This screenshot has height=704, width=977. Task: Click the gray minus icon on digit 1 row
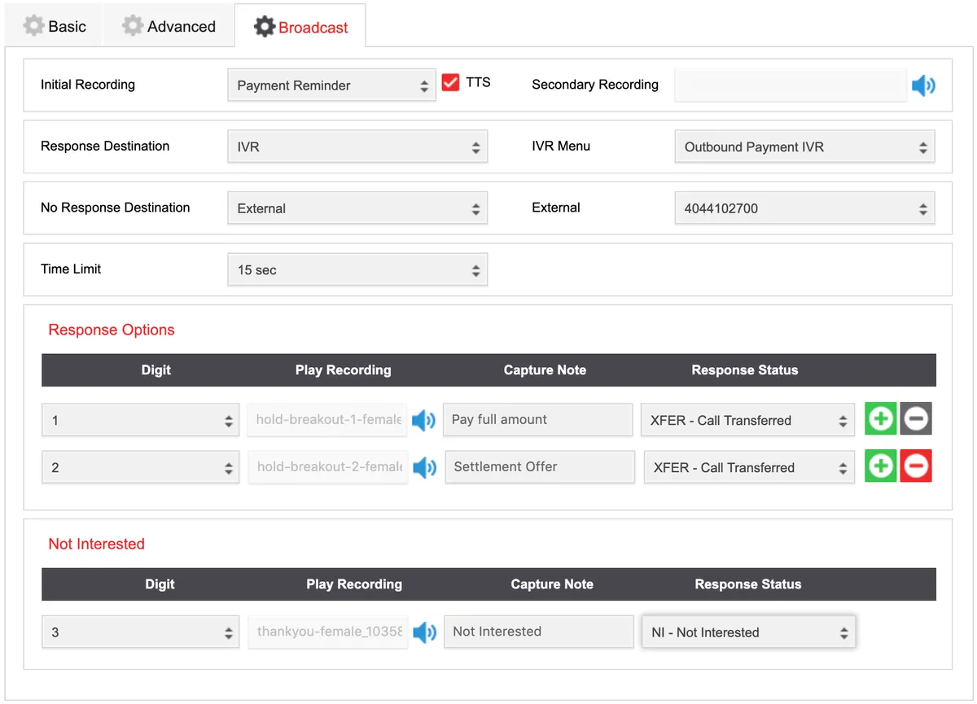(916, 419)
